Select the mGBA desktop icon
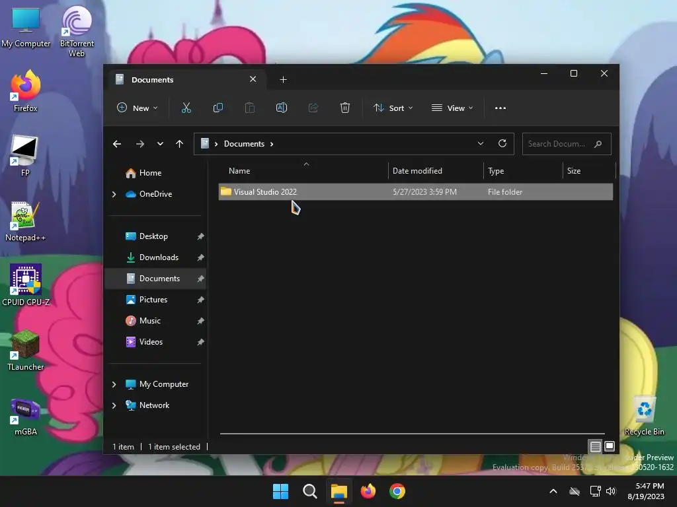This screenshot has width=677, height=507. click(x=26, y=416)
